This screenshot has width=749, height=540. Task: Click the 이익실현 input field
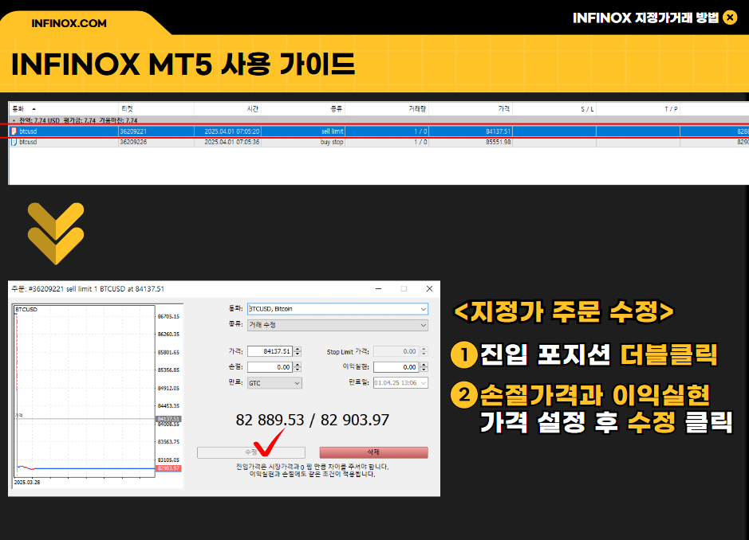click(x=396, y=367)
